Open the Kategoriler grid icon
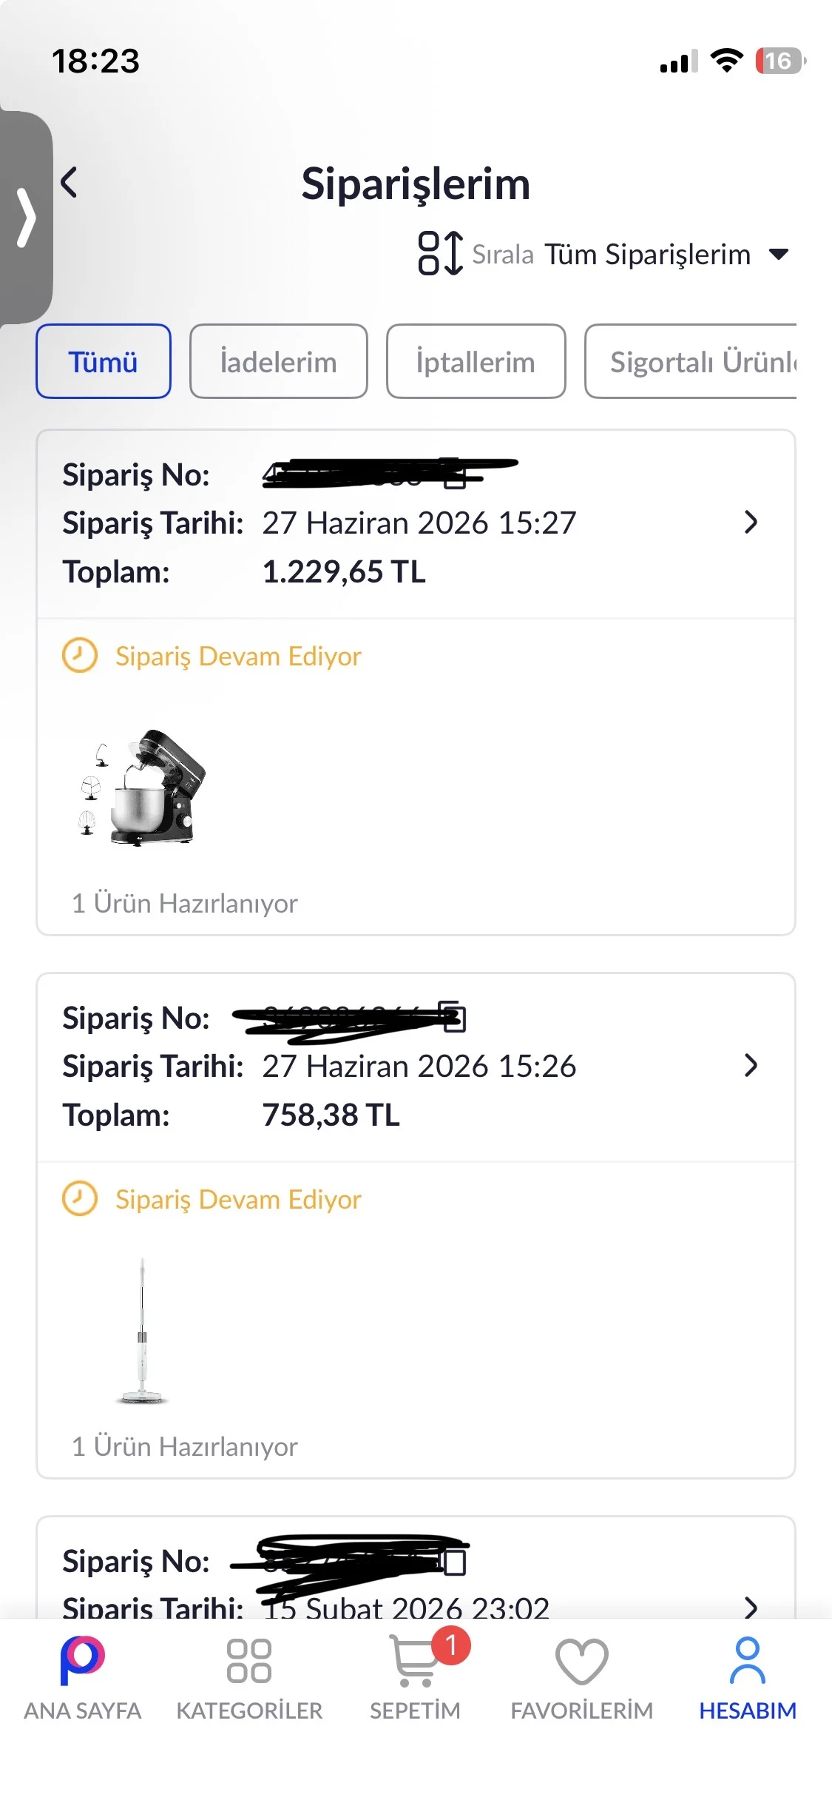Viewport: 832px width, 1803px height. click(249, 1679)
